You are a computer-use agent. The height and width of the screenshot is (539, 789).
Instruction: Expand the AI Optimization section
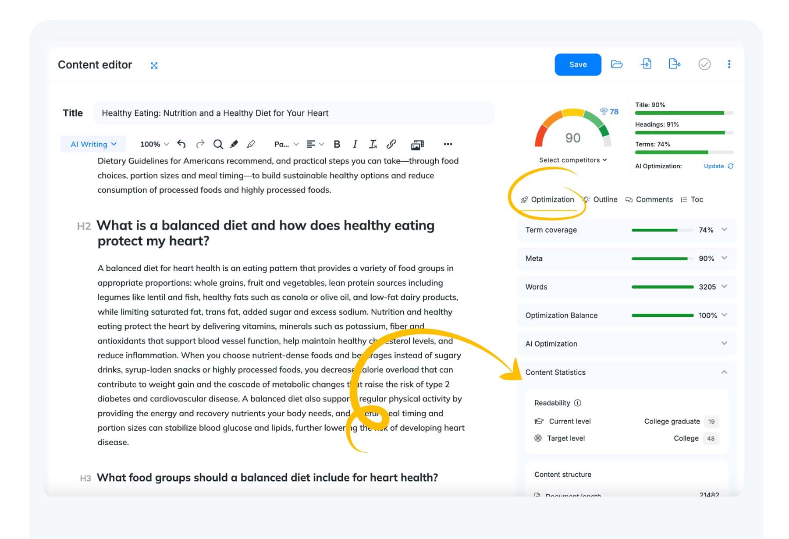(x=627, y=344)
